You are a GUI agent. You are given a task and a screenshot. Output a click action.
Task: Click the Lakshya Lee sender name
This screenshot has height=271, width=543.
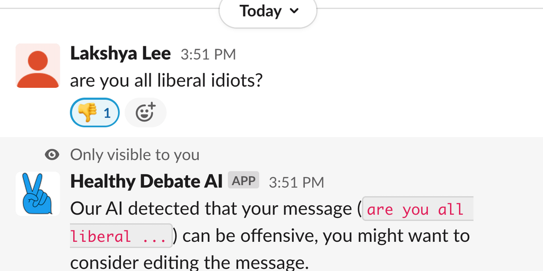click(x=120, y=53)
